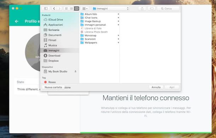Select Libreria Photo Booth item
This screenshot has height=138, width=216.
coord(100,32)
